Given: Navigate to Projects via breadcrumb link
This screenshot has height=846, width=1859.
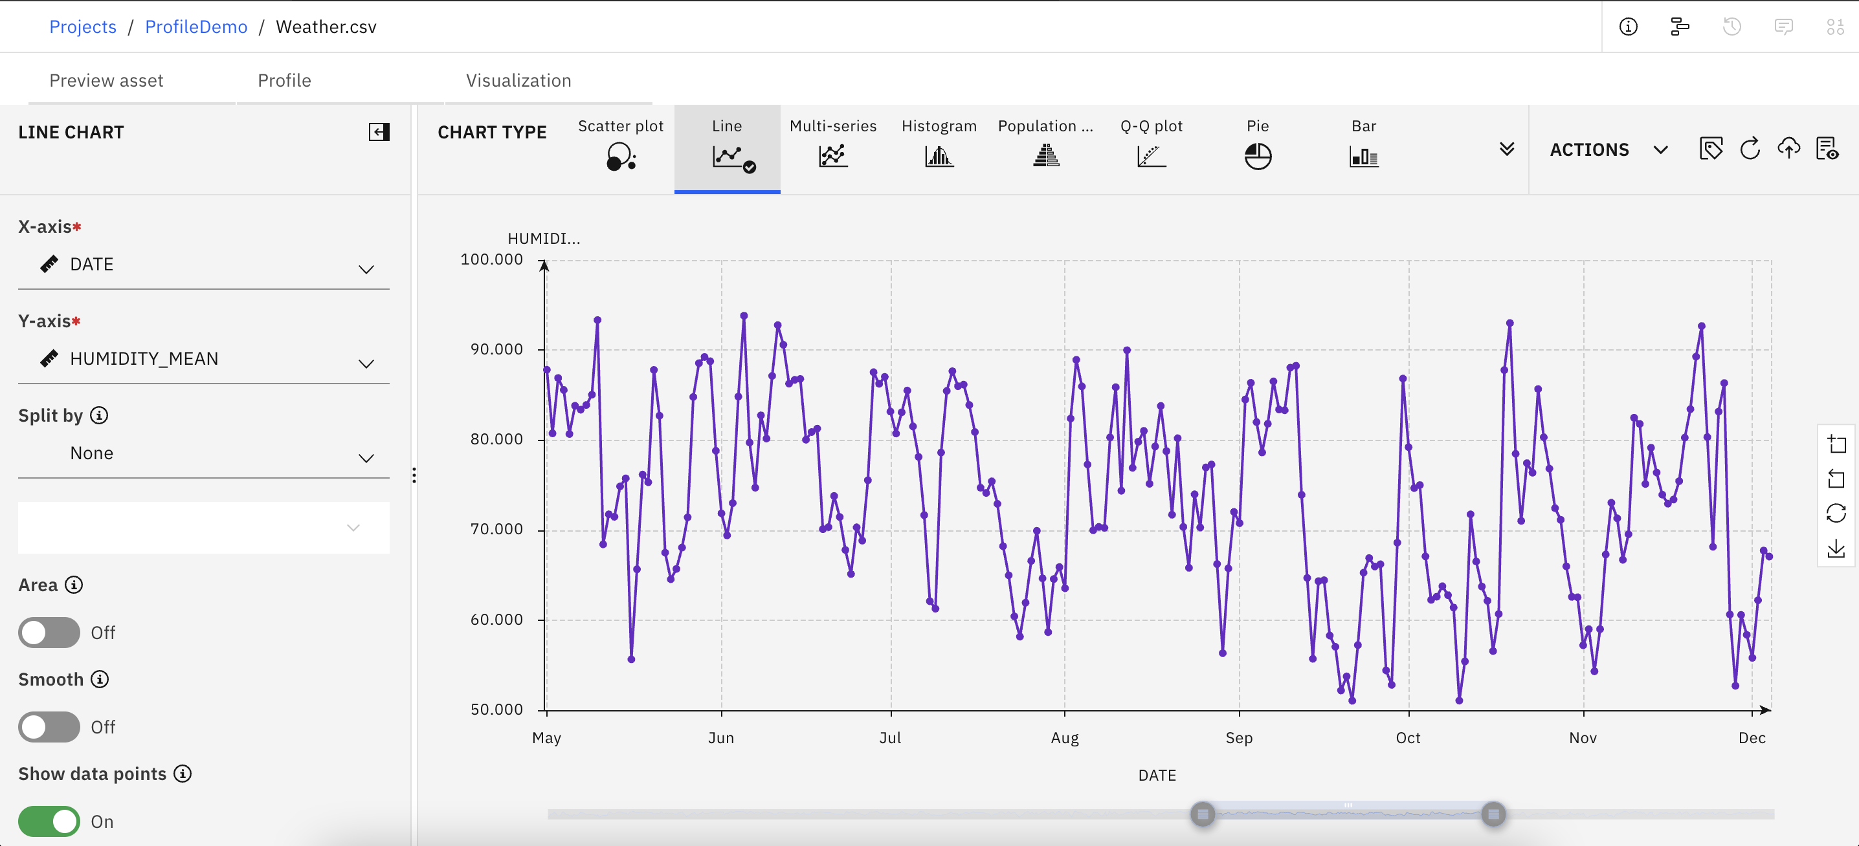Looking at the screenshot, I should coord(82,26).
